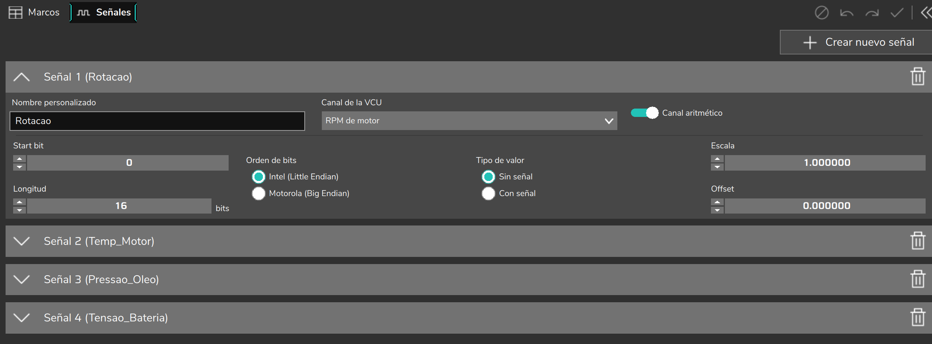Viewport: 932px width, 344px height.
Task: Delete Señal 1 (Rotacao) with trash icon
Action: 918,76
